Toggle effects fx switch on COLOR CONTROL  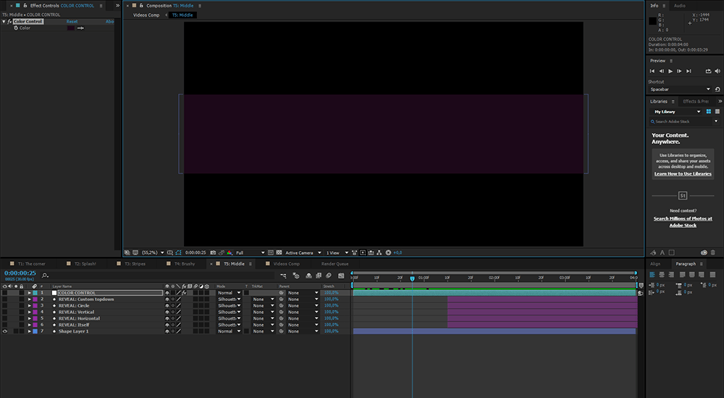click(184, 293)
